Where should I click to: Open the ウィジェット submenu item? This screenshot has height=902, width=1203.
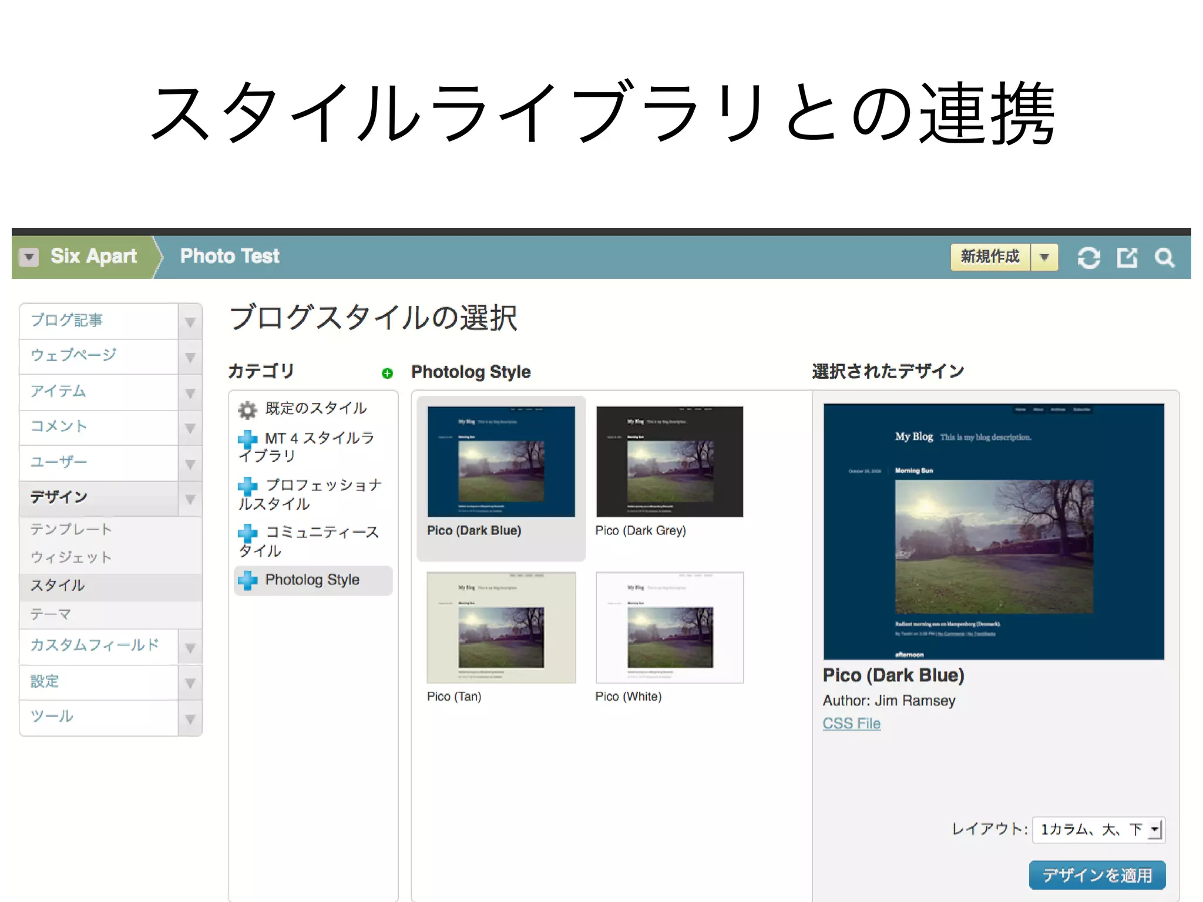(71, 557)
